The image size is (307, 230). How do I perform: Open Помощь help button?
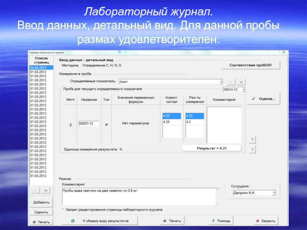coord(221,221)
